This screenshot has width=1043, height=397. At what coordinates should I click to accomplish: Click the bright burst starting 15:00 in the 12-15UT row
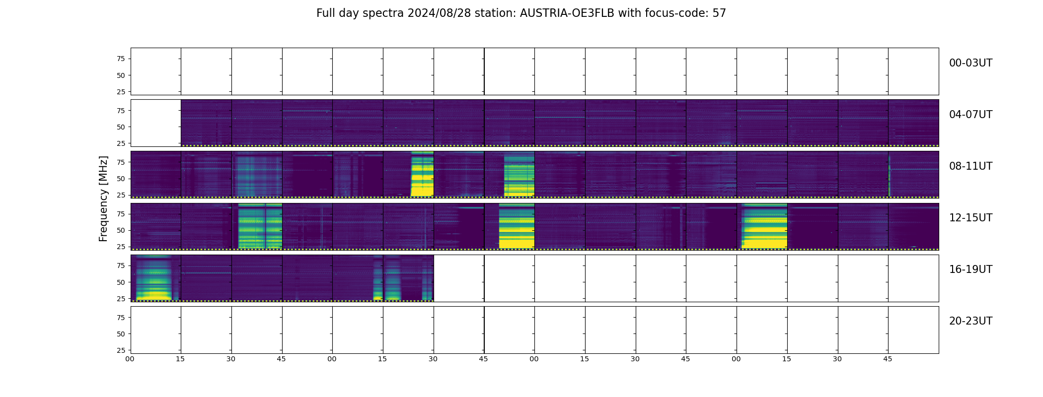764,226
